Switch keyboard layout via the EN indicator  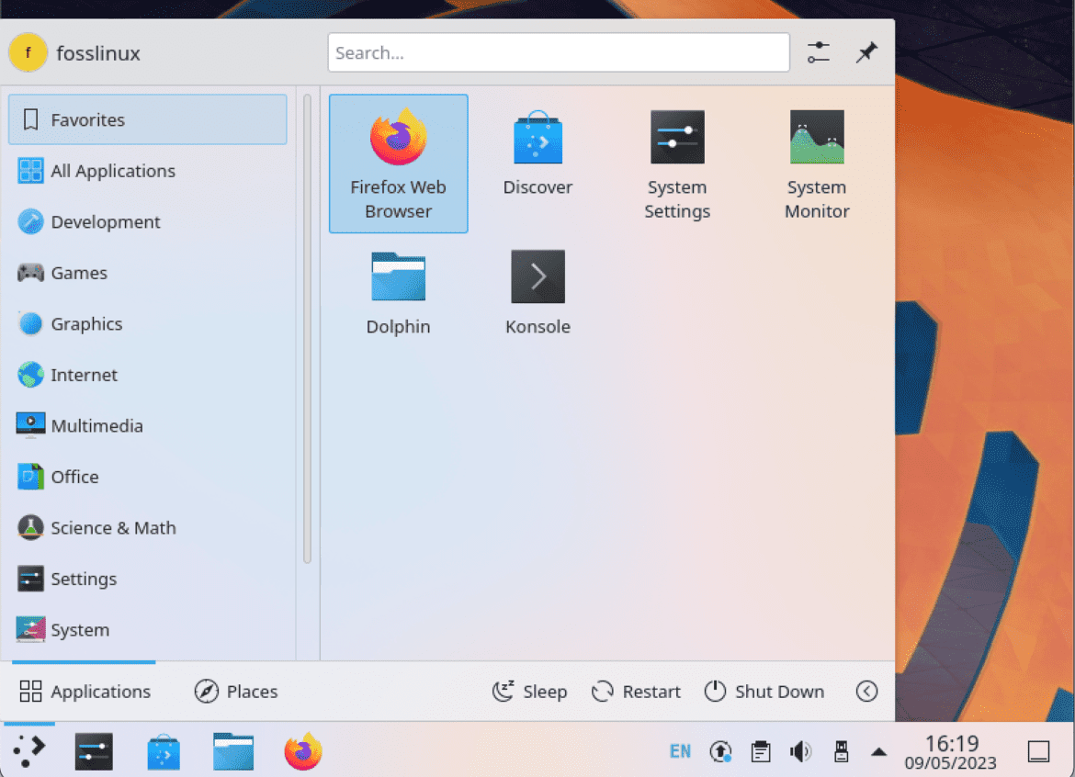[x=680, y=750]
